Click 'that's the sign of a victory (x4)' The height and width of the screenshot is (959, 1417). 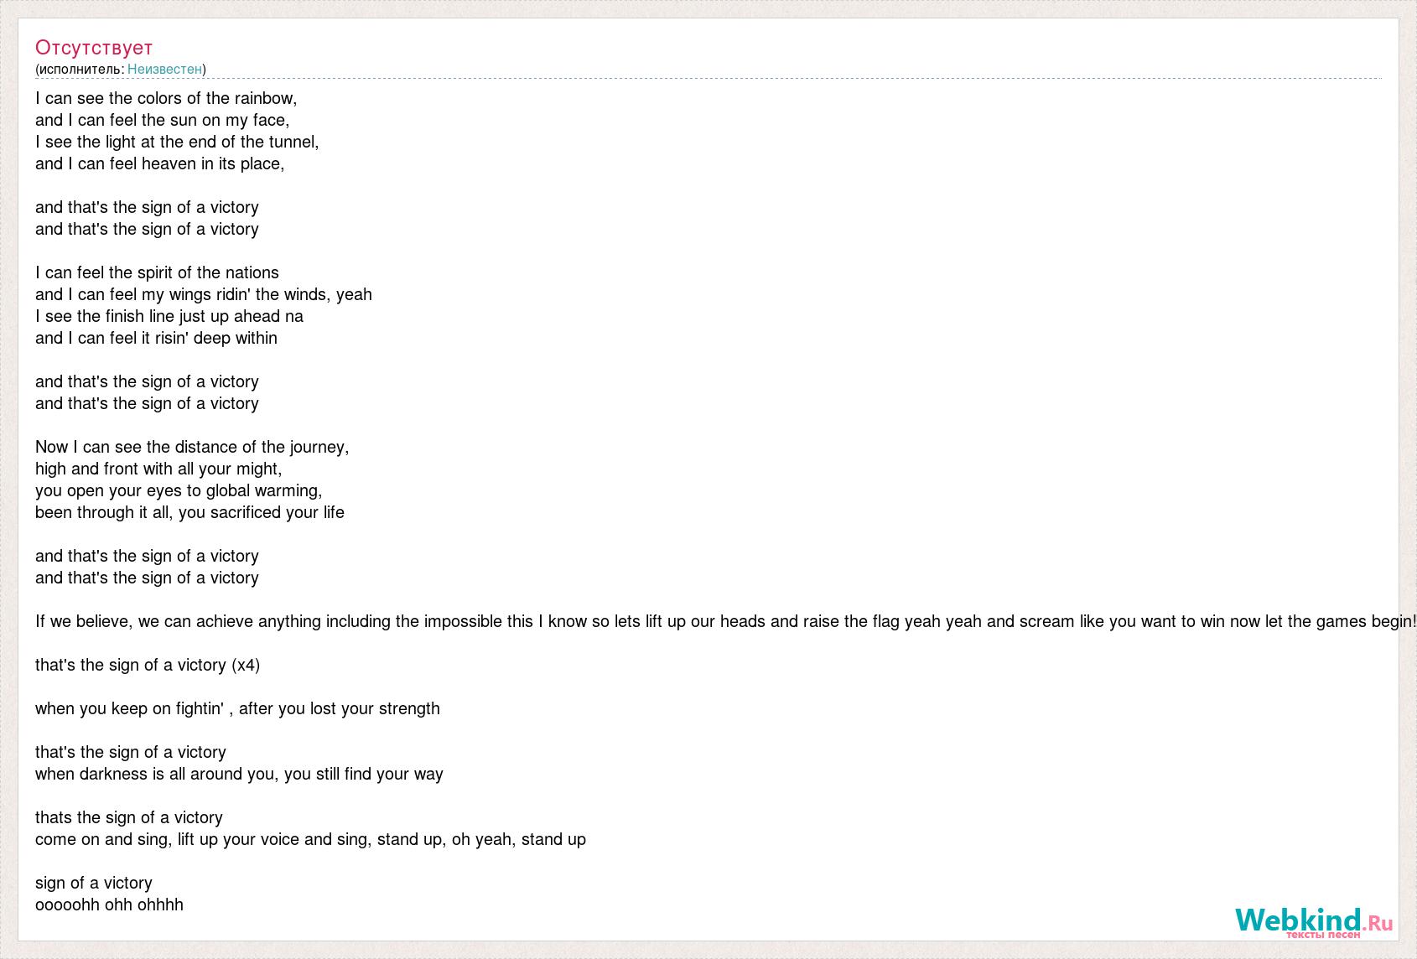[x=148, y=665]
